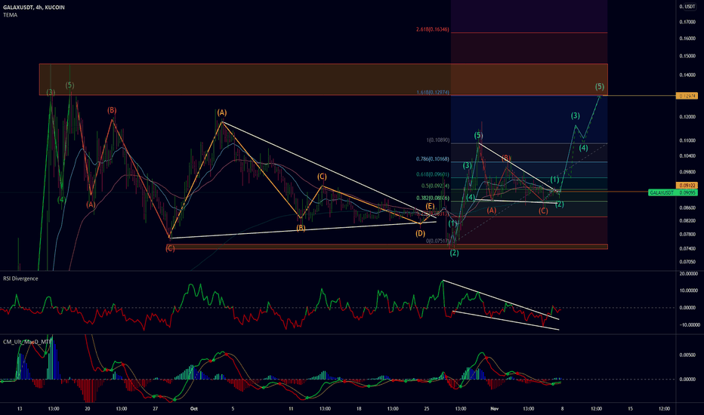Click the 0.08600 price scale value
704x415 pixels.
pos(687,207)
